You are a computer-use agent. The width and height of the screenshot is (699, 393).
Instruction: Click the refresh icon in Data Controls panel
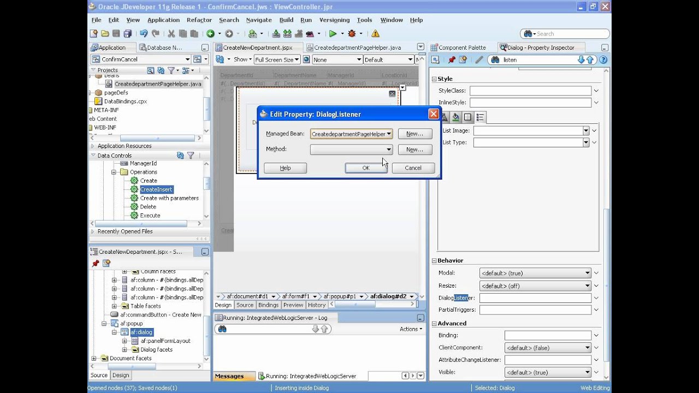(x=180, y=156)
